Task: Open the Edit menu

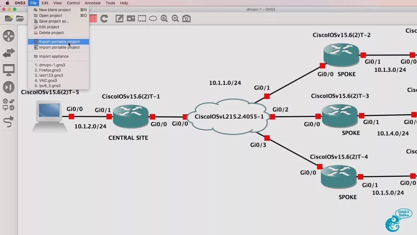Action: click(x=45, y=3)
